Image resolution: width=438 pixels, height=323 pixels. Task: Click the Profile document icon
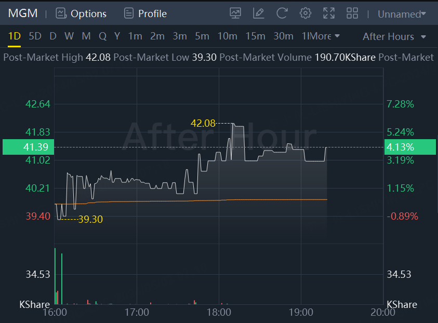129,14
